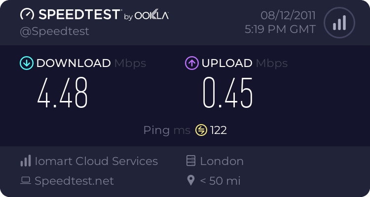
Task: Click the provider signal bars icon
Action: pyautogui.click(x=25, y=161)
